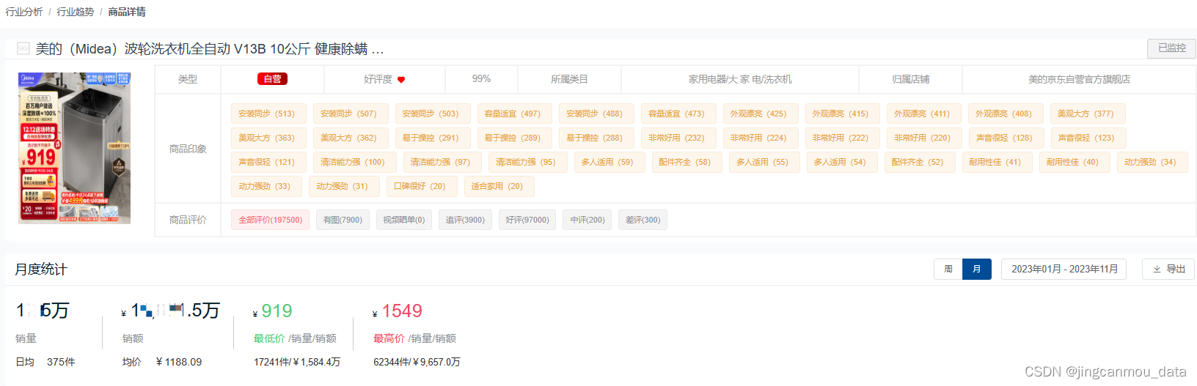The height and width of the screenshot is (386, 1197).
Task: Click the 容量适宜 (473) impression tag
Action: tap(678, 114)
